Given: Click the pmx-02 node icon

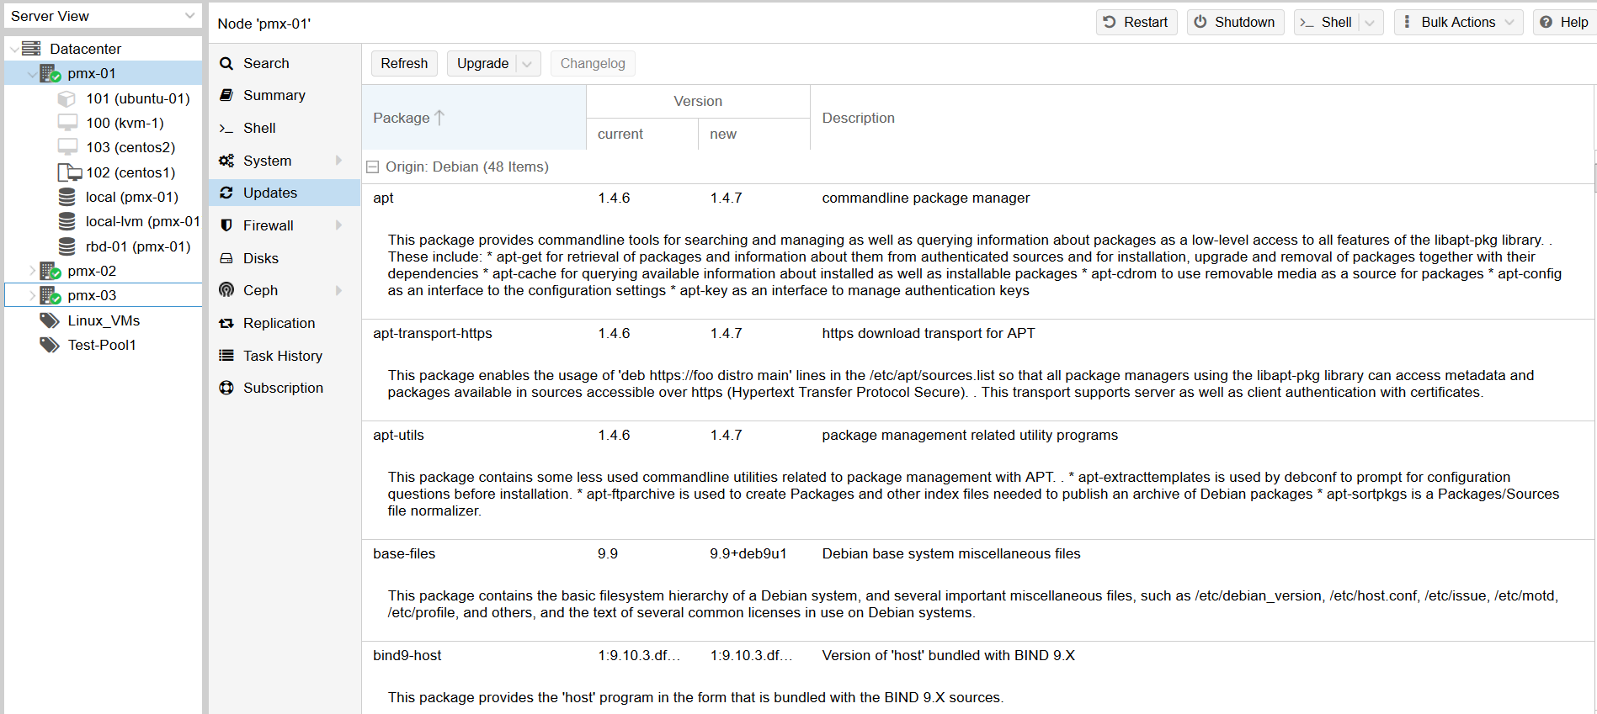Looking at the screenshot, I should (x=51, y=271).
